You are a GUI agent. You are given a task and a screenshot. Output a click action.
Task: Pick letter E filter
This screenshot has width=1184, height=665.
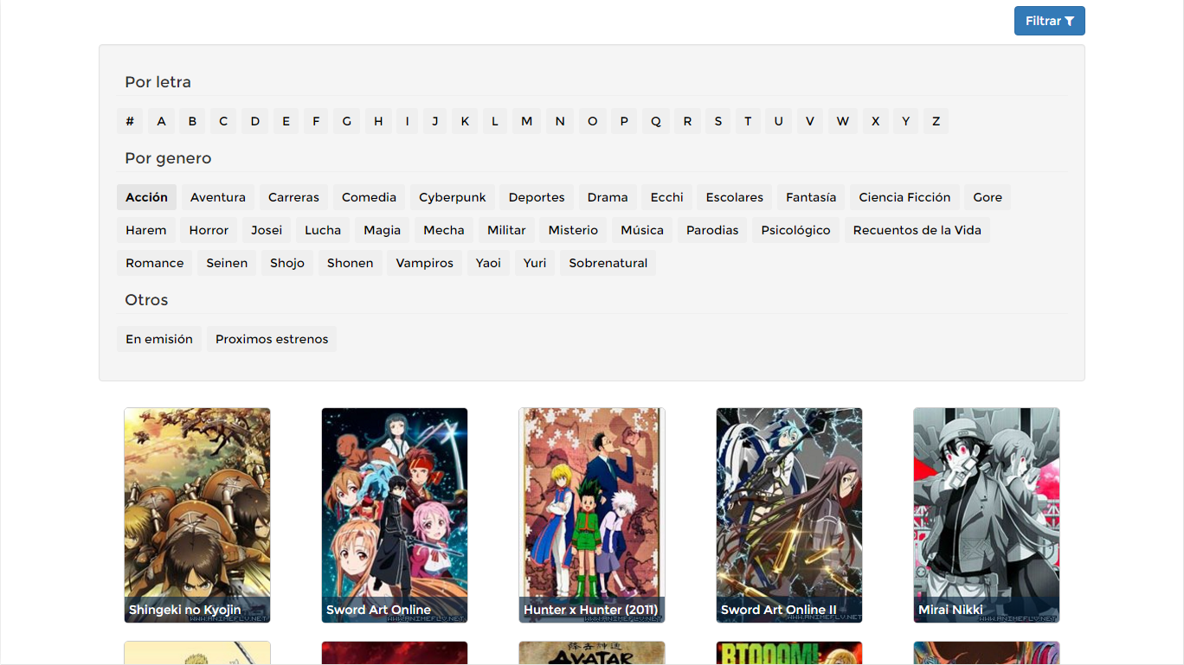pyautogui.click(x=286, y=121)
